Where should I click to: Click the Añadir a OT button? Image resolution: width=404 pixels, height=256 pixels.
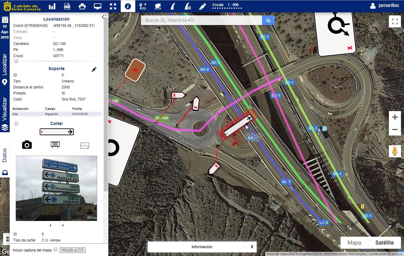click(73, 250)
